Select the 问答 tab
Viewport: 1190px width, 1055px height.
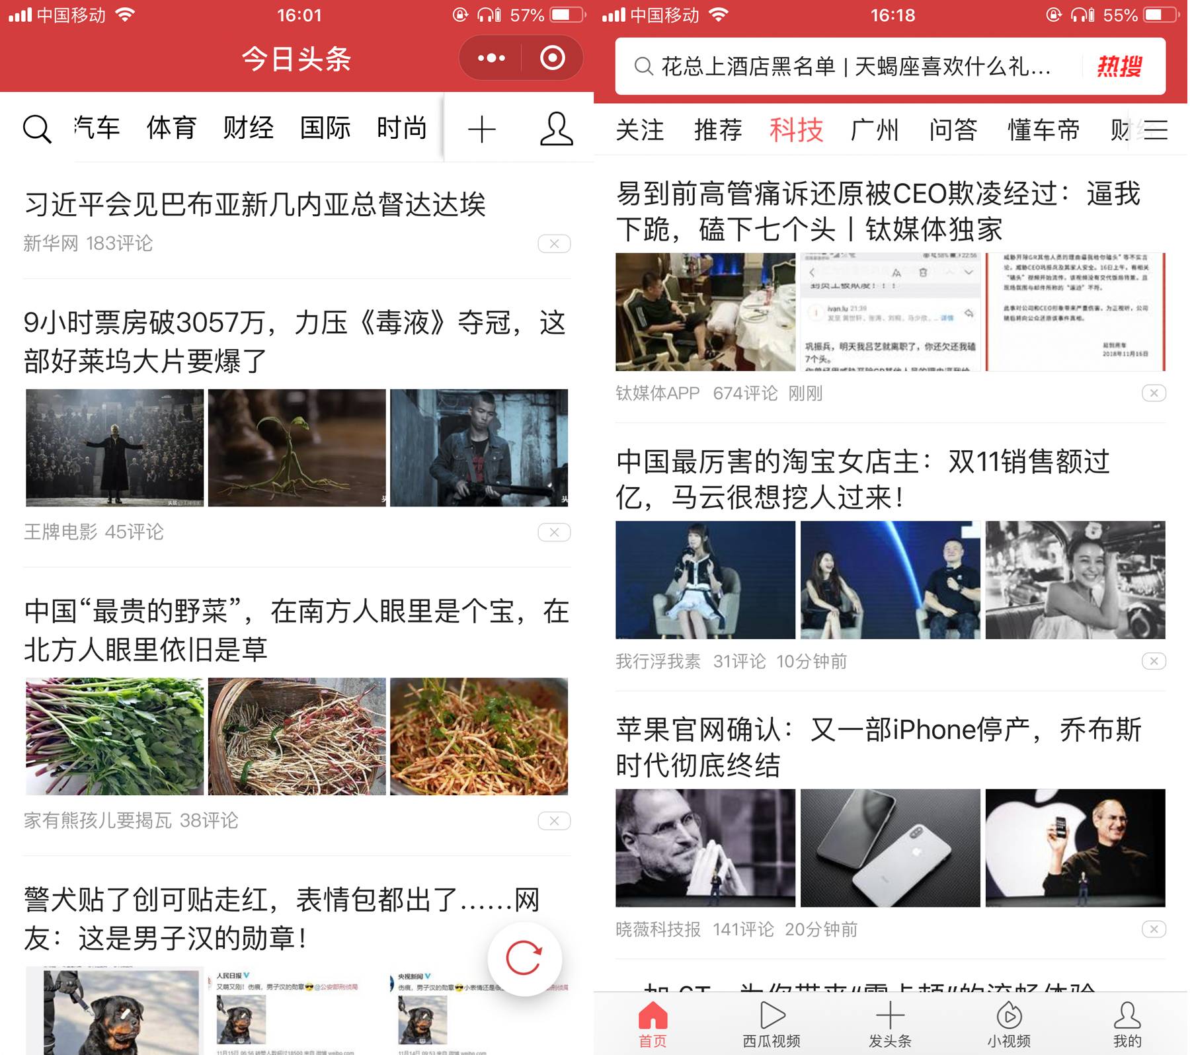click(953, 130)
